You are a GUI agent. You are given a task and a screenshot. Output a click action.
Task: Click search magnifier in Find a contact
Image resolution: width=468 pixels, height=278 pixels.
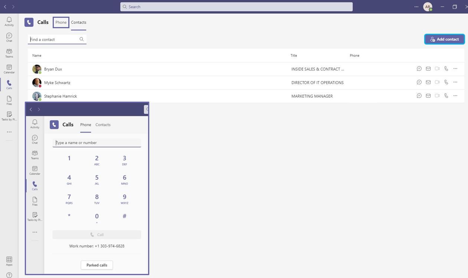pyautogui.click(x=82, y=39)
